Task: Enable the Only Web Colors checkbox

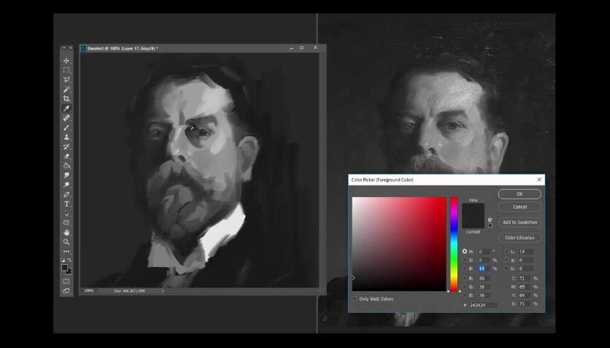Action: (355, 298)
